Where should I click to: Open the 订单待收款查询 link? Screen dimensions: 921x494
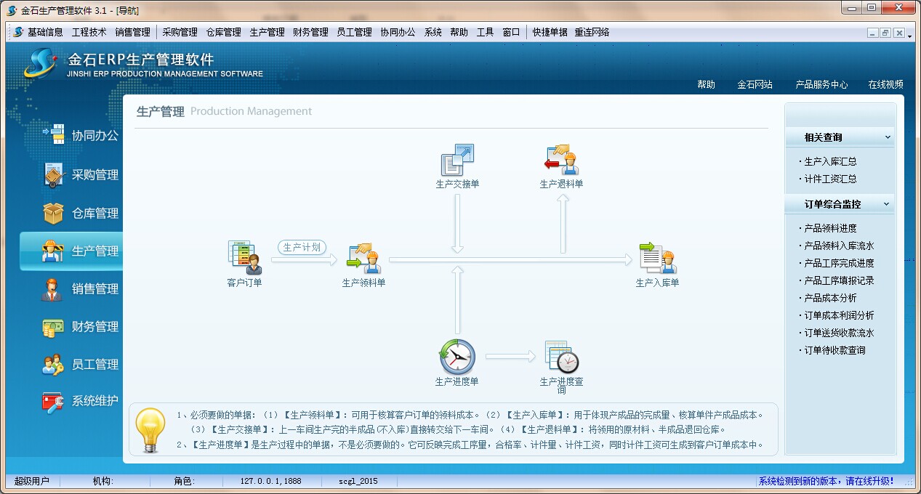coord(834,350)
